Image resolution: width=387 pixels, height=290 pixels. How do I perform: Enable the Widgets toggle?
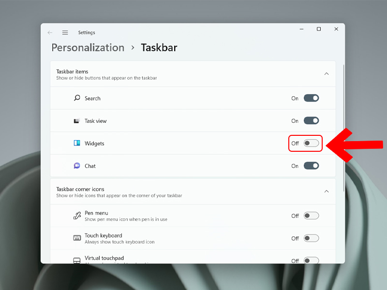tap(311, 143)
